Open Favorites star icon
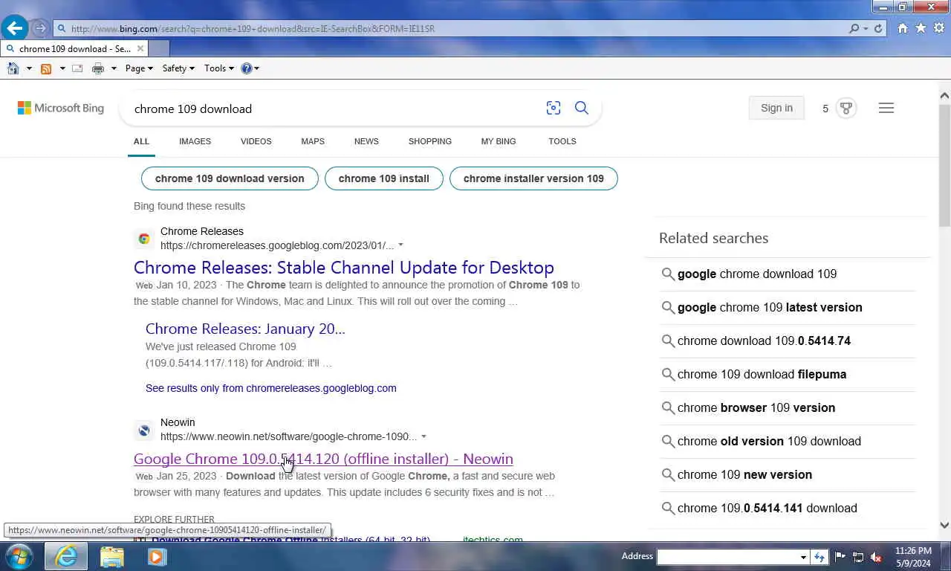Image resolution: width=951 pixels, height=571 pixels. 921,28
